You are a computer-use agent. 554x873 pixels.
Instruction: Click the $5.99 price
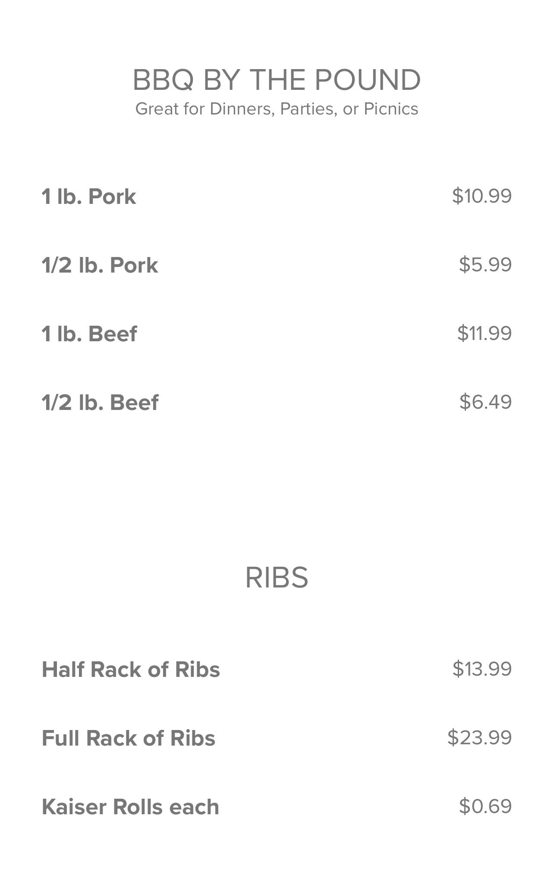[x=485, y=264]
